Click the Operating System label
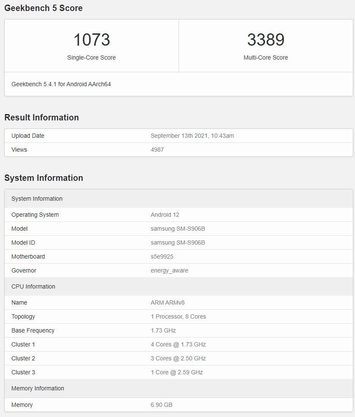The image size is (355, 417). [x=35, y=215]
